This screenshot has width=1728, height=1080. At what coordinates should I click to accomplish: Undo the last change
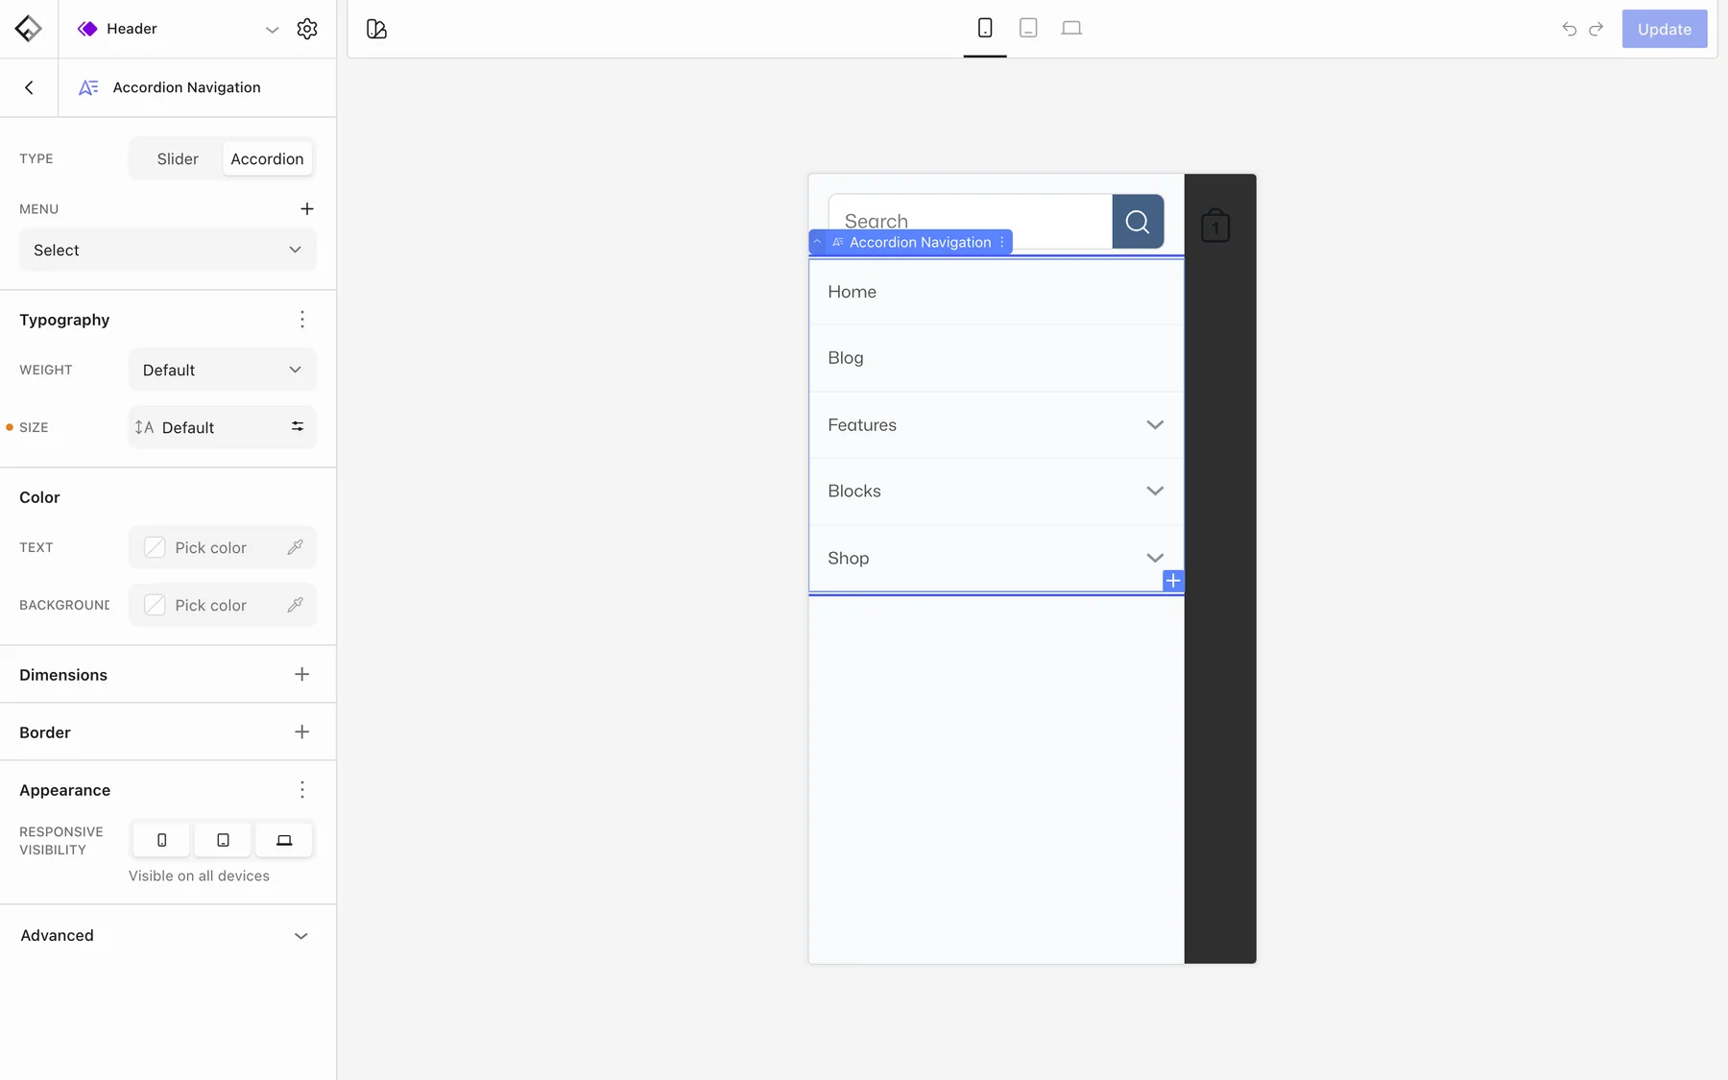(x=1570, y=29)
